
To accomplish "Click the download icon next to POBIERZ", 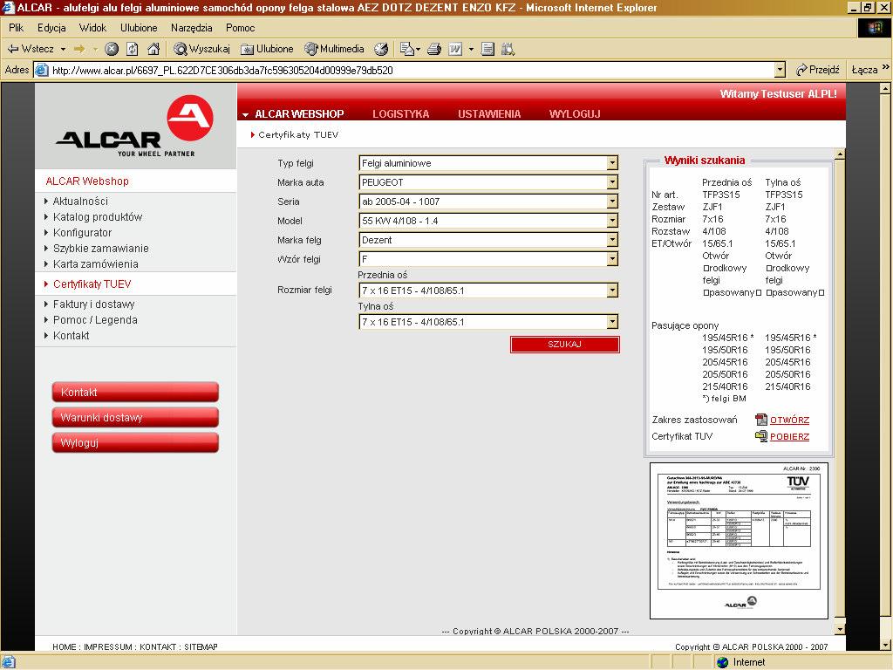I will point(760,436).
